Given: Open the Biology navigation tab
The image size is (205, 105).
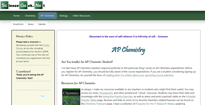Looking at the screenshot, I should (x=64, y=16).
